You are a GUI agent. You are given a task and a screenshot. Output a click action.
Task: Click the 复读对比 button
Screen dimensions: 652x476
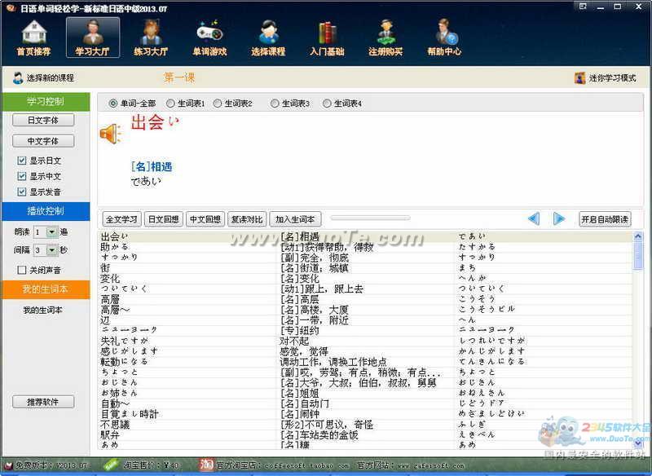pyautogui.click(x=247, y=219)
